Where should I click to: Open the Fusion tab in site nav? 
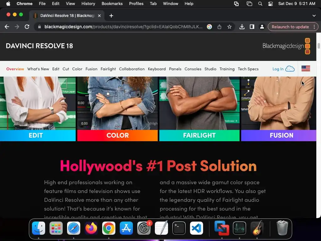[91, 69]
